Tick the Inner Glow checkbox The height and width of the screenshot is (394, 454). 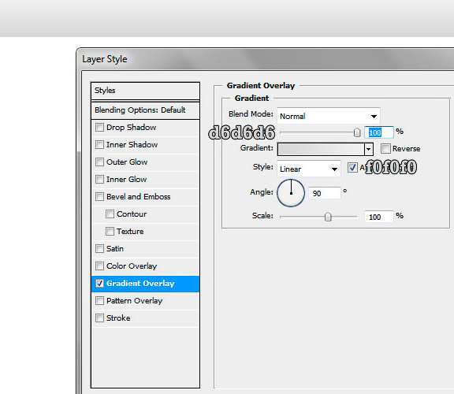[99, 179]
